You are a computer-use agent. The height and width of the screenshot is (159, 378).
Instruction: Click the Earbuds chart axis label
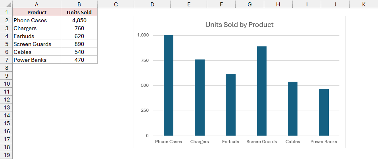(231, 142)
